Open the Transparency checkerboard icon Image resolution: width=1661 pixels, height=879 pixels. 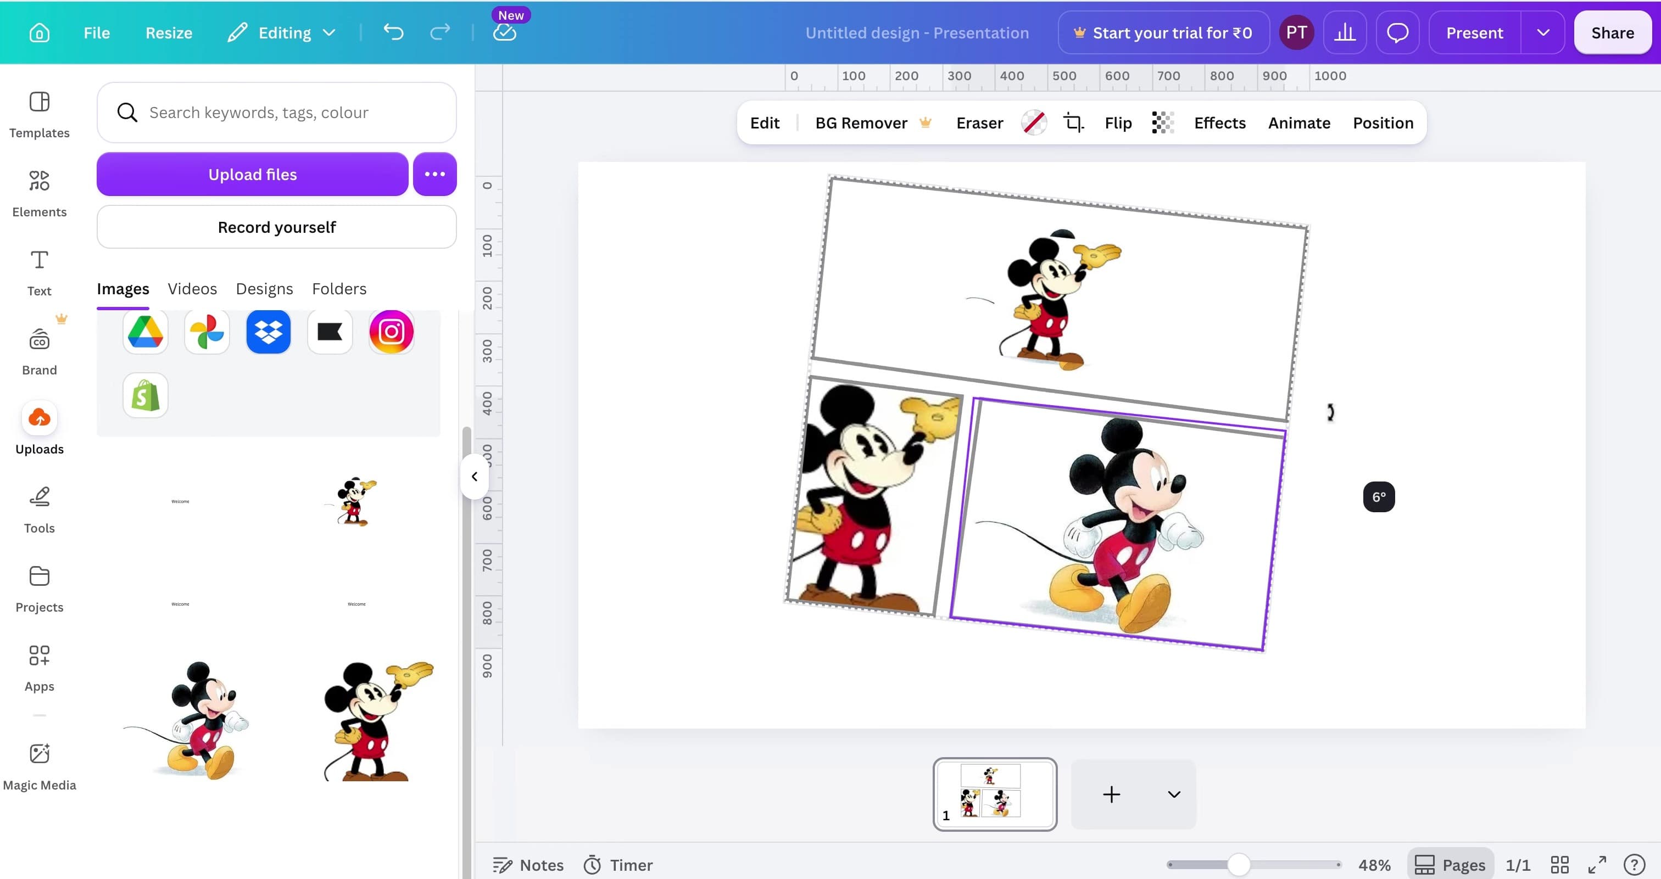1163,122
